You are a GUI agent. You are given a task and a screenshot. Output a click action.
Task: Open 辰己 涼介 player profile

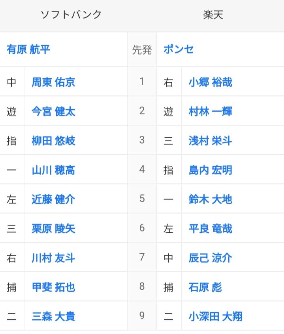[x=210, y=258]
